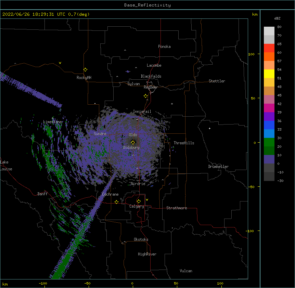Click the Sundre town label

[100, 134]
